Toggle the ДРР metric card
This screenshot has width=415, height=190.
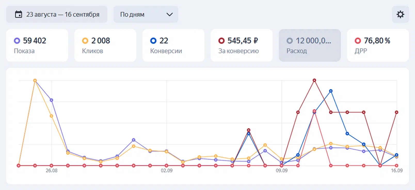click(x=378, y=45)
